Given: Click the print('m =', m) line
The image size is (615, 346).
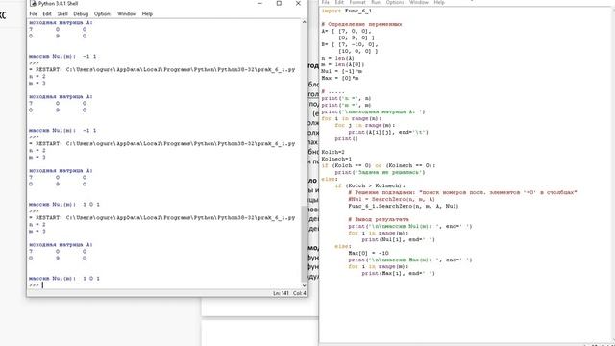Looking at the screenshot, I should (x=346, y=105).
